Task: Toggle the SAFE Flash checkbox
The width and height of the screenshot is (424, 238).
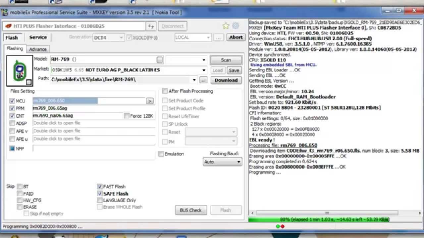Action: point(100,193)
